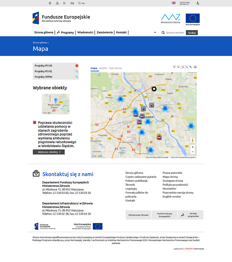Open the Pobierz publikacje link

(x=137, y=181)
